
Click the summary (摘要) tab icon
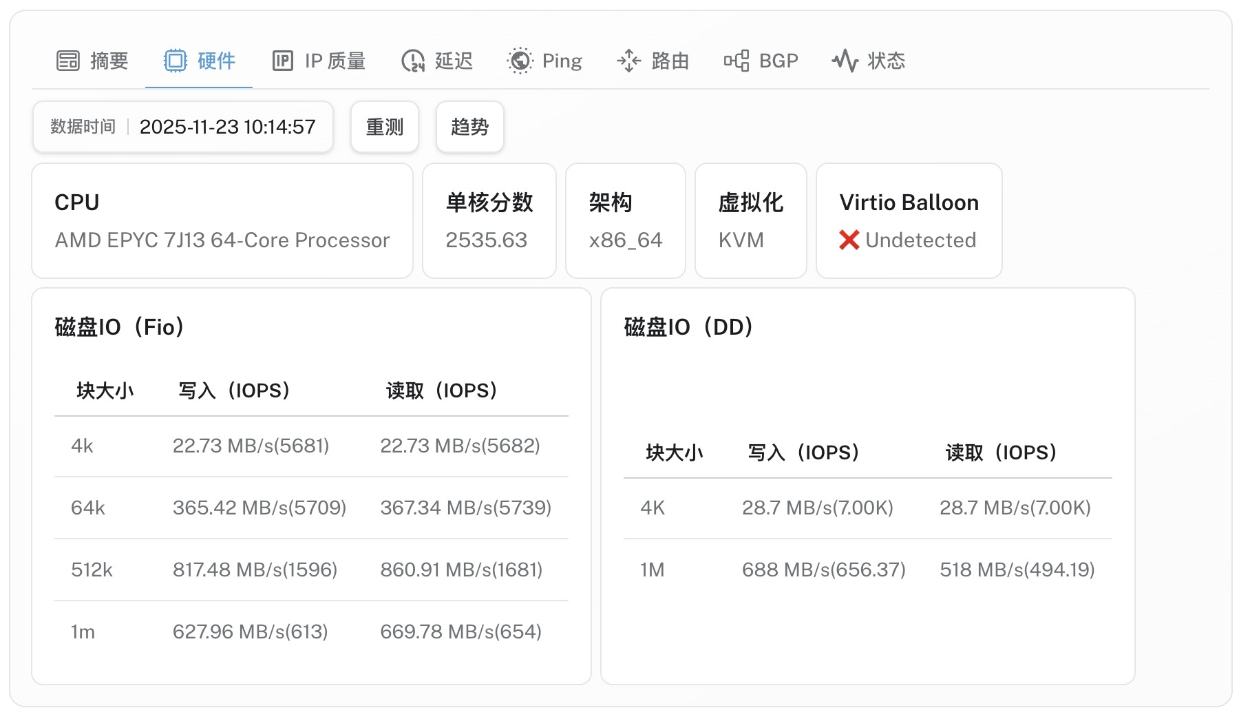pos(67,61)
